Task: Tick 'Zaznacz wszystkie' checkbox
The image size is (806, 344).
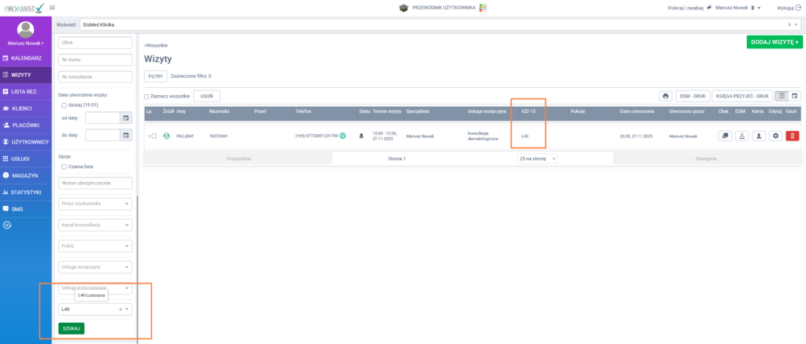Action: (147, 96)
